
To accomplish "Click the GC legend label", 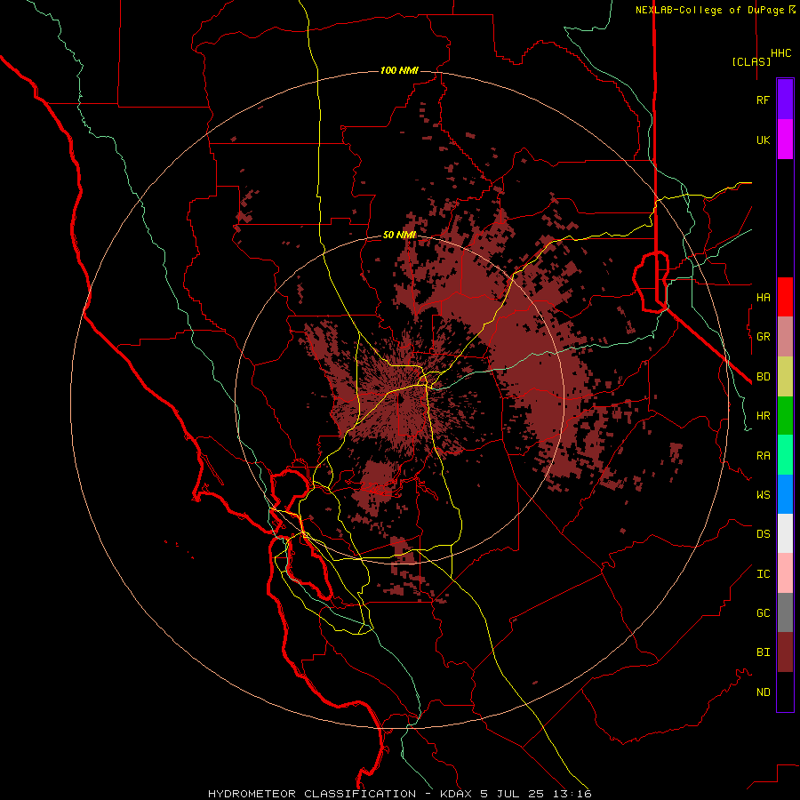I will coord(763,613).
